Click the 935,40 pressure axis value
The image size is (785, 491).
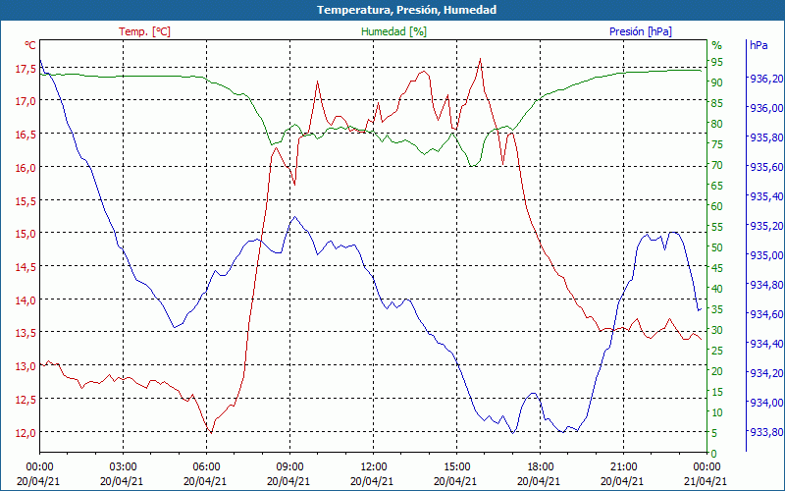[766, 197]
